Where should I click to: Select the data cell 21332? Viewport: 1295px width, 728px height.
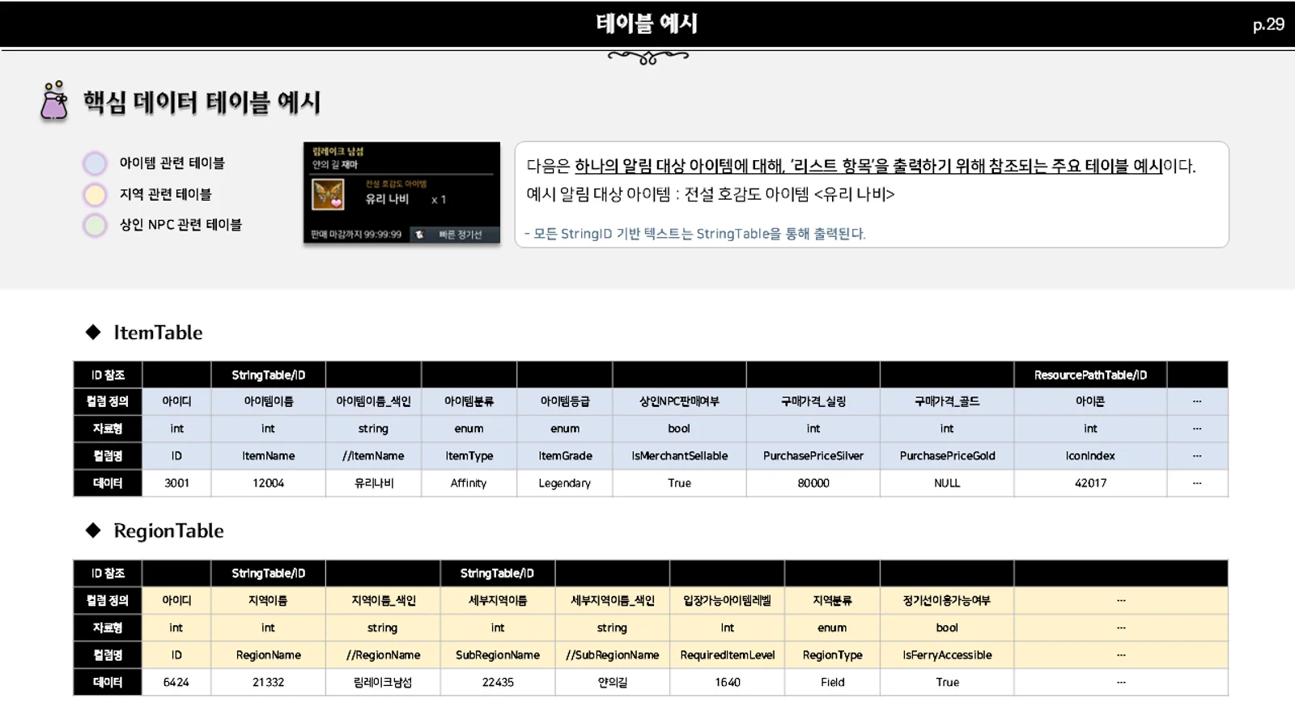click(x=268, y=682)
